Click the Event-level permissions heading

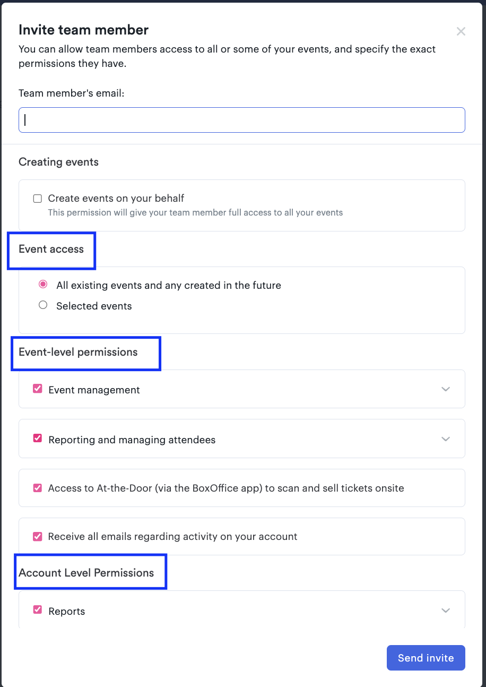click(78, 352)
